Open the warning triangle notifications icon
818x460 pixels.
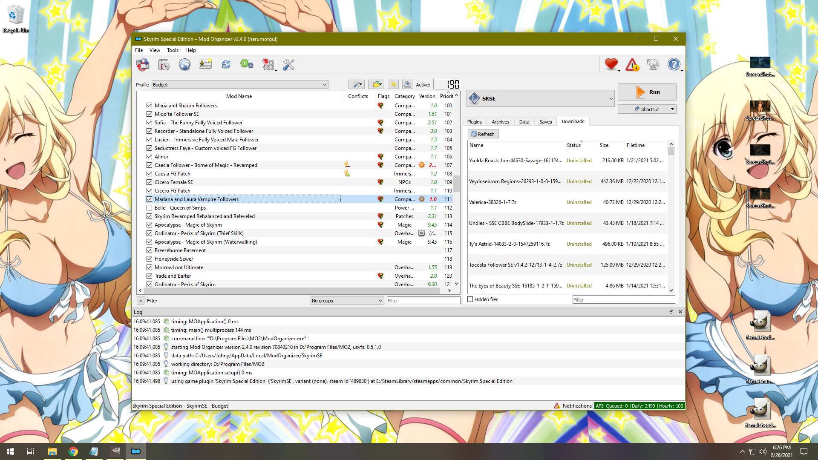(632, 64)
